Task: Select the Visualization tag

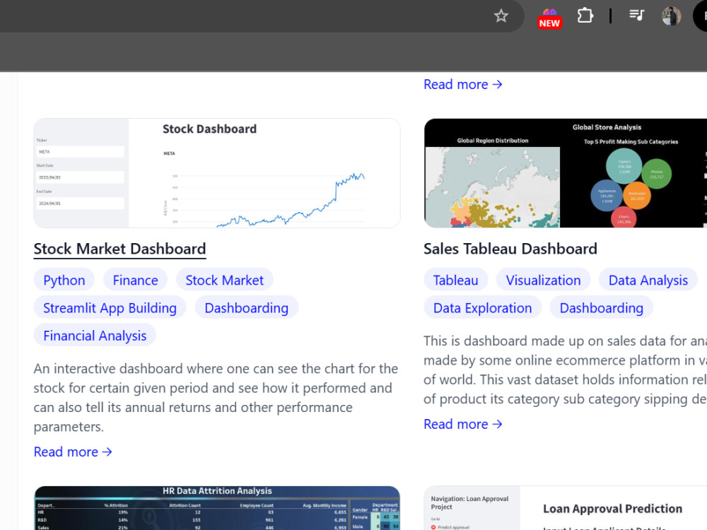Action: click(x=543, y=280)
